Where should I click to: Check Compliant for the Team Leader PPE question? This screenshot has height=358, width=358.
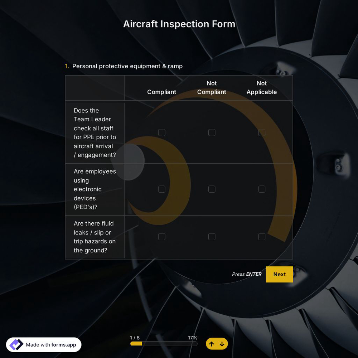tap(162, 132)
